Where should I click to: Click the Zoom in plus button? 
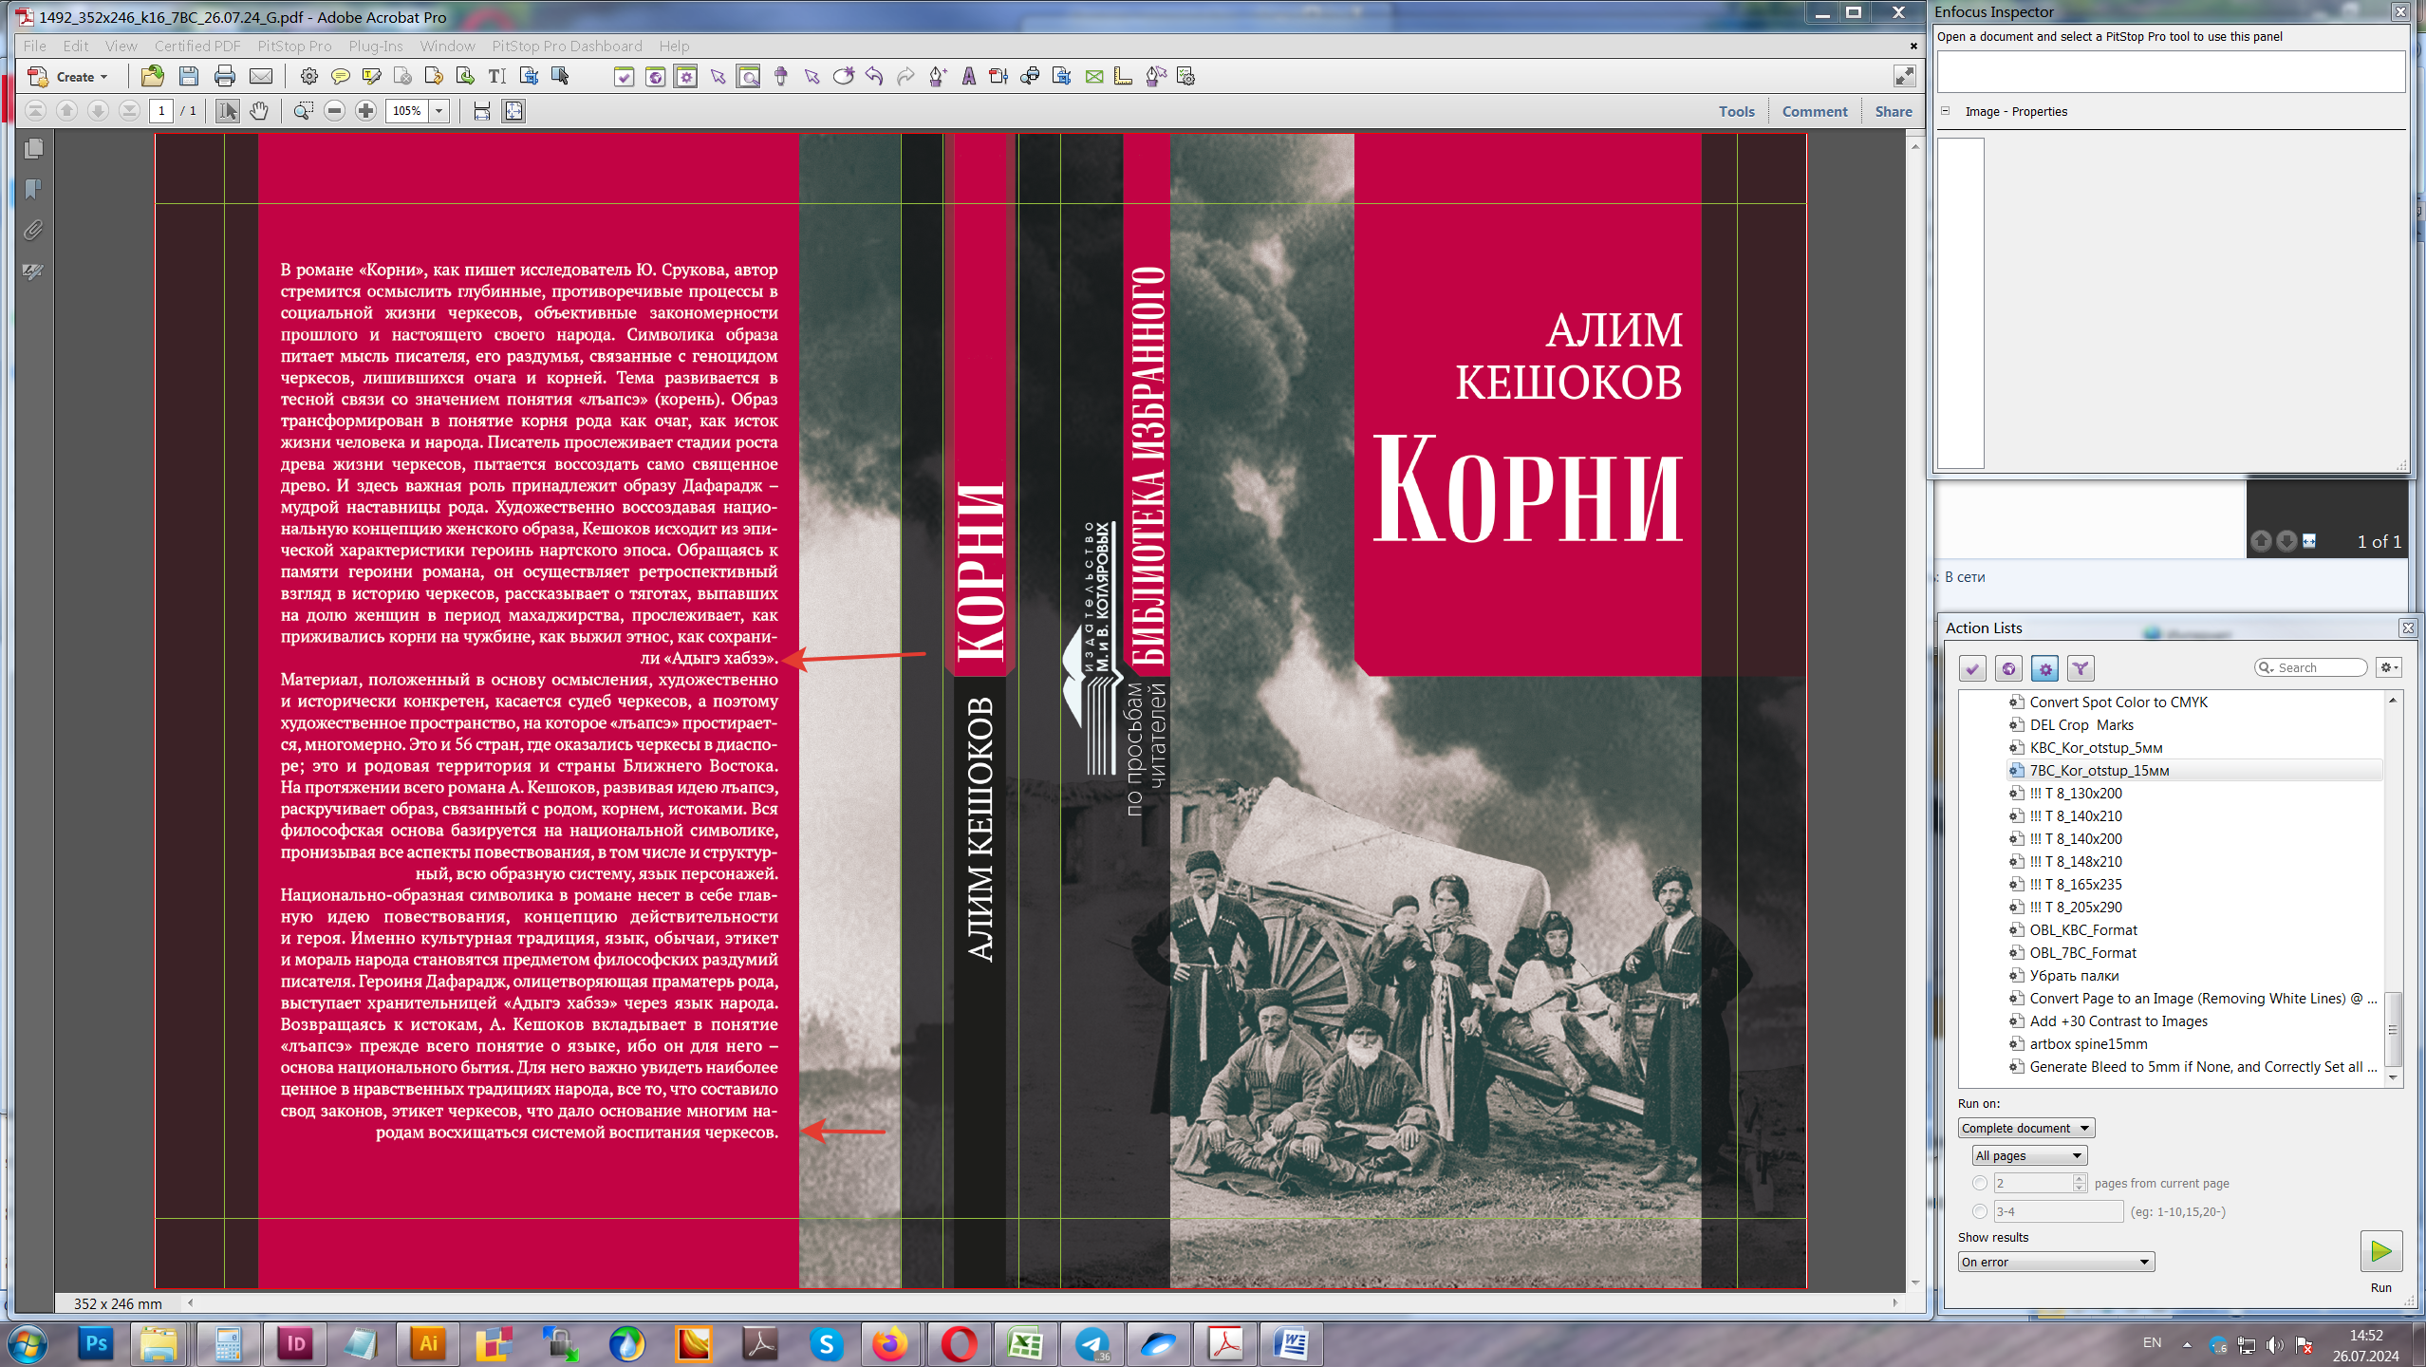(365, 111)
